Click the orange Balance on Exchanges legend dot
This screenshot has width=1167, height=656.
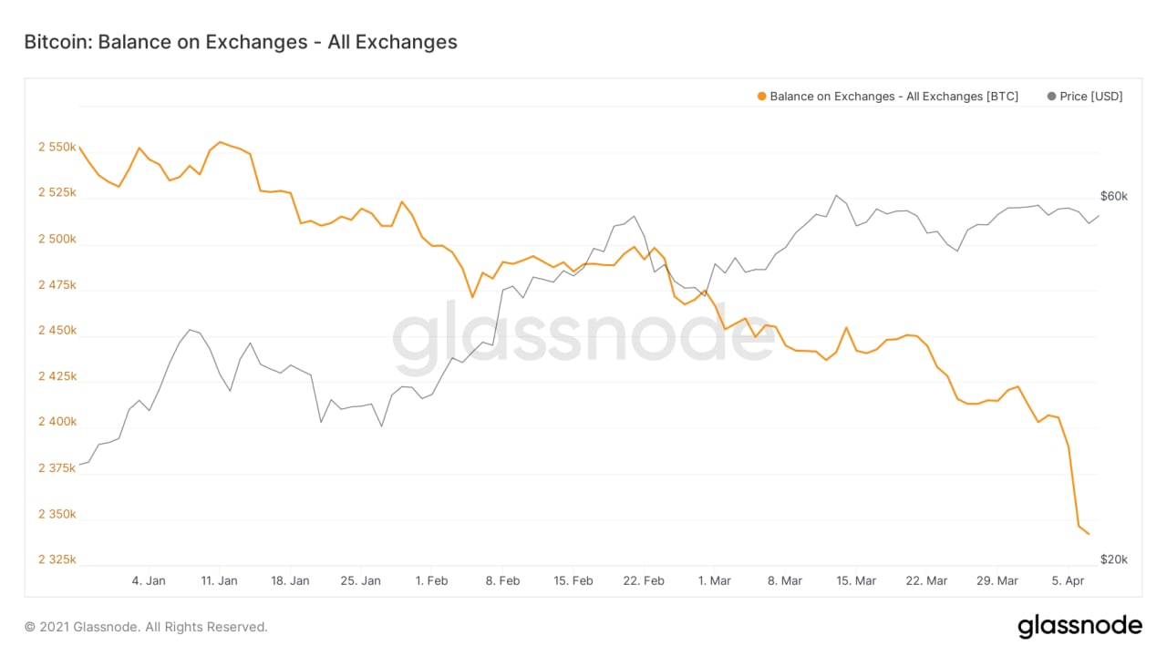click(762, 97)
